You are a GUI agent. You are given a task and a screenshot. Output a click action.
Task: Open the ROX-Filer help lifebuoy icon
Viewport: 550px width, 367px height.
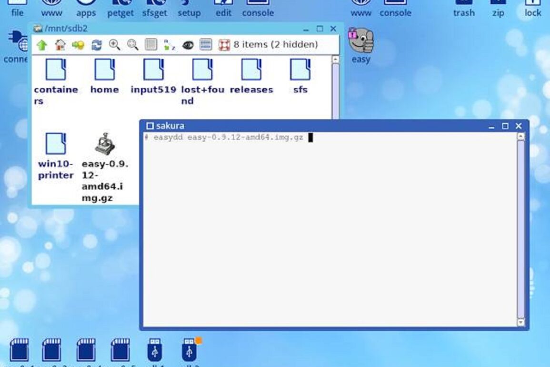tap(224, 45)
